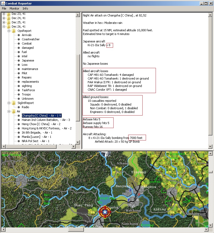Image resolution: width=214 pixels, height=233 pixels.
Task: Collapse the OpsReport folder
Action: point(9,31)
